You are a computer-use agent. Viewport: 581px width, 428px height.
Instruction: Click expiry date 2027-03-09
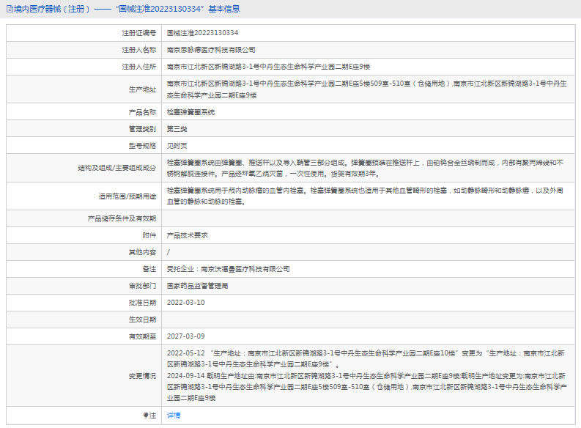185,336
